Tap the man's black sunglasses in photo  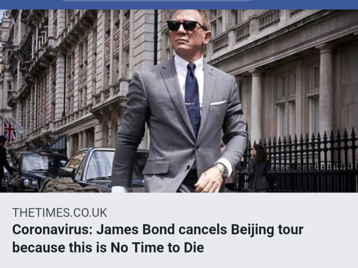pyautogui.click(x=184, y=25)
